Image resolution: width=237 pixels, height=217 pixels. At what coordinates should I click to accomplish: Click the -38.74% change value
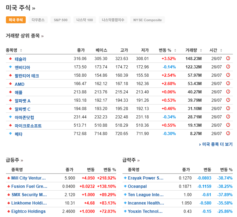point(225,178)
